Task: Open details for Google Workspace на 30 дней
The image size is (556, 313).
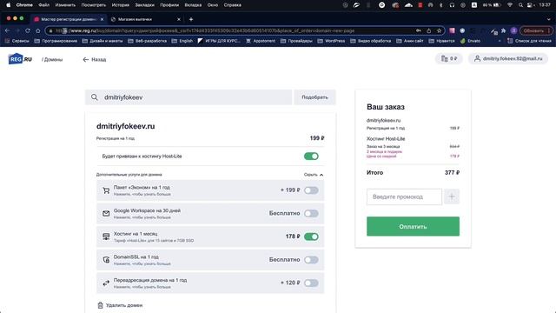Action: coord(142,217)
